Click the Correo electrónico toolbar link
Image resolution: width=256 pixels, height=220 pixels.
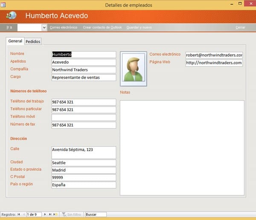[x=64, y=27]
